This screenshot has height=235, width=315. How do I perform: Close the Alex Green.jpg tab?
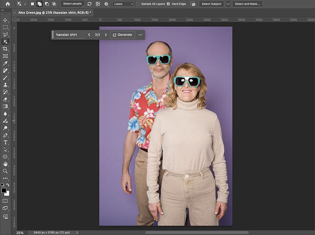15,13
